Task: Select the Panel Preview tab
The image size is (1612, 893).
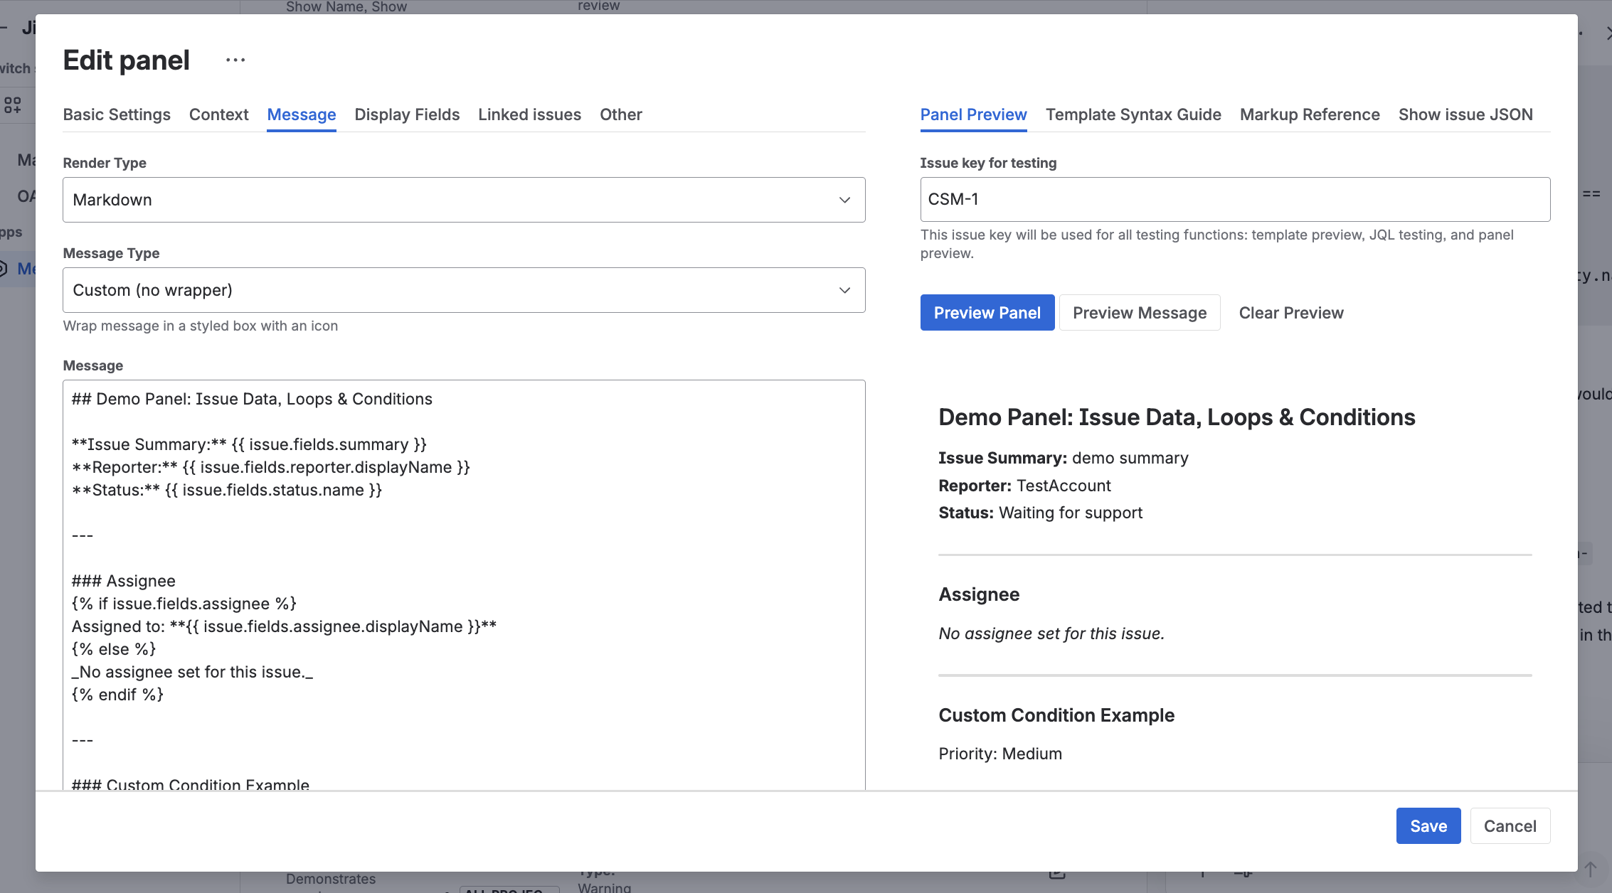Action: [973, 114]
